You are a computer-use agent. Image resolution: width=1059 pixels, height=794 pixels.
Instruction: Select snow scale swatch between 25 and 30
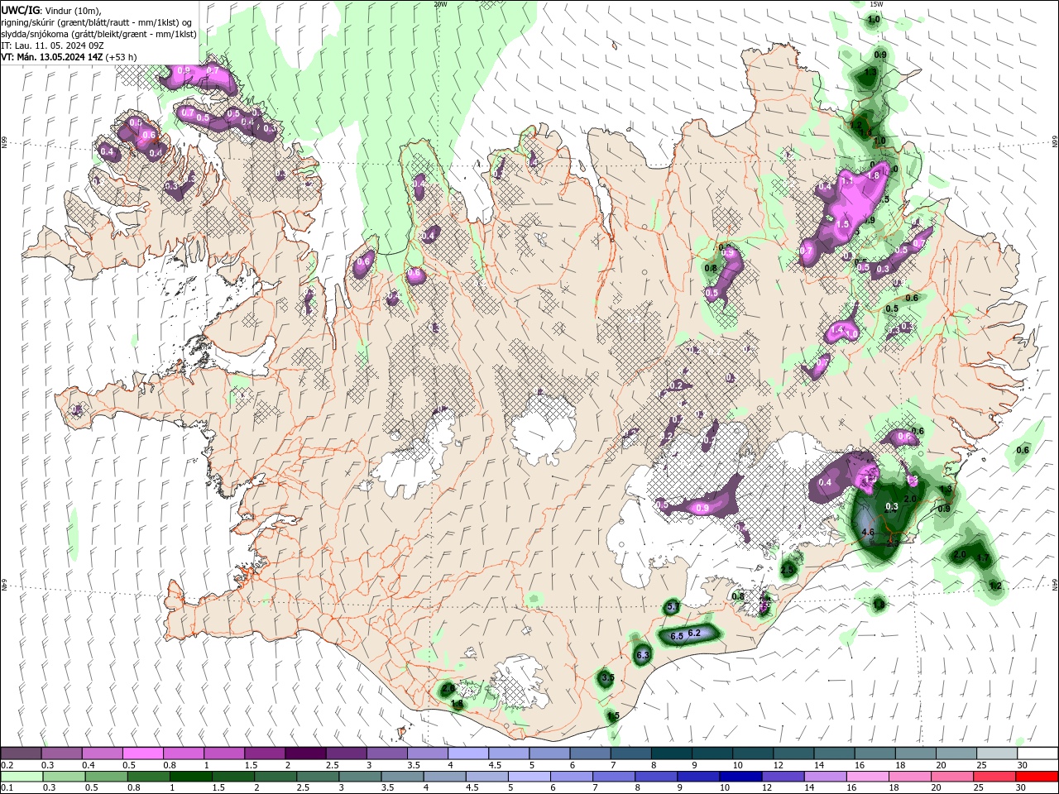pos(998,753)
